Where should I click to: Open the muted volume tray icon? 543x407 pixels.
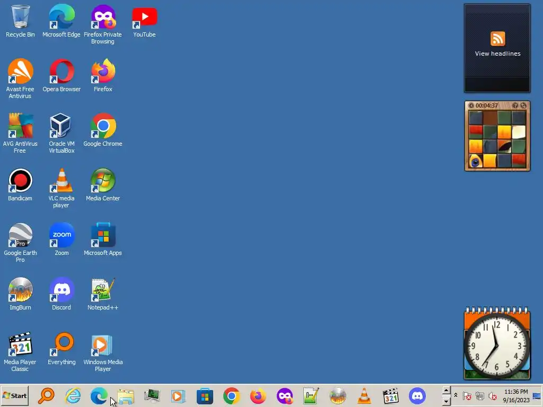[x=492, y=395]
